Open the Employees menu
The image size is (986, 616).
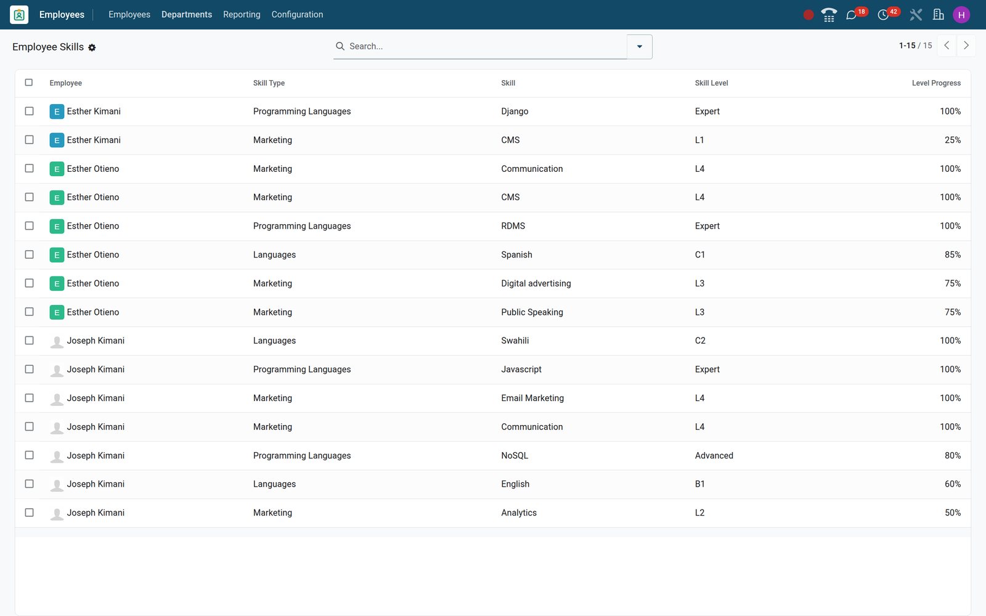point(129,15)
